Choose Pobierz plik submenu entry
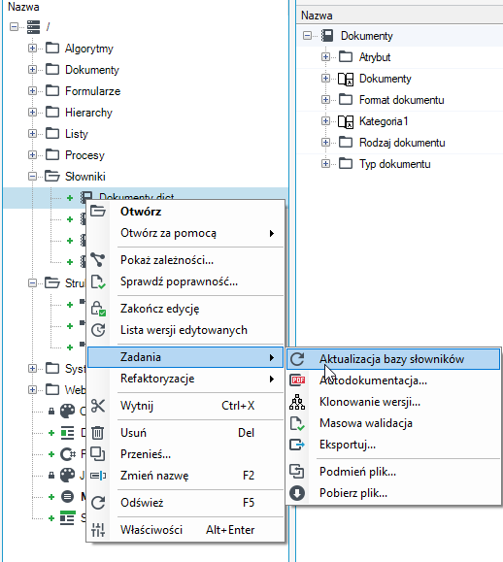This screenshot has width=503, height=562. point(393,493)
